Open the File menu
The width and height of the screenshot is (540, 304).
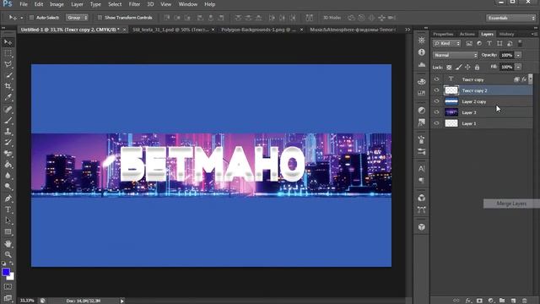tap(24, 4)
